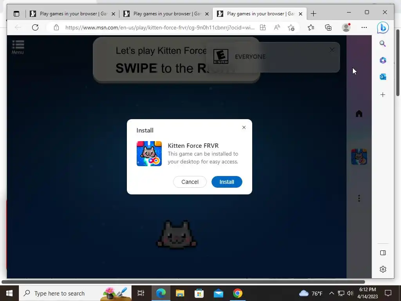
Task: Close the second Play games tab
Action: [x=207, y=14]
